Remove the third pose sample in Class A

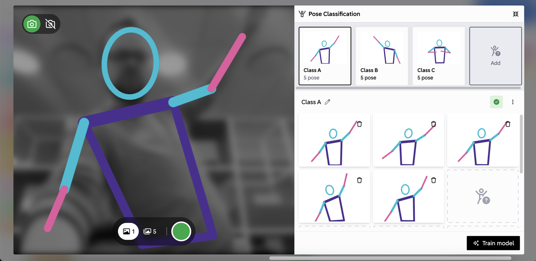(x=508, y=124)
